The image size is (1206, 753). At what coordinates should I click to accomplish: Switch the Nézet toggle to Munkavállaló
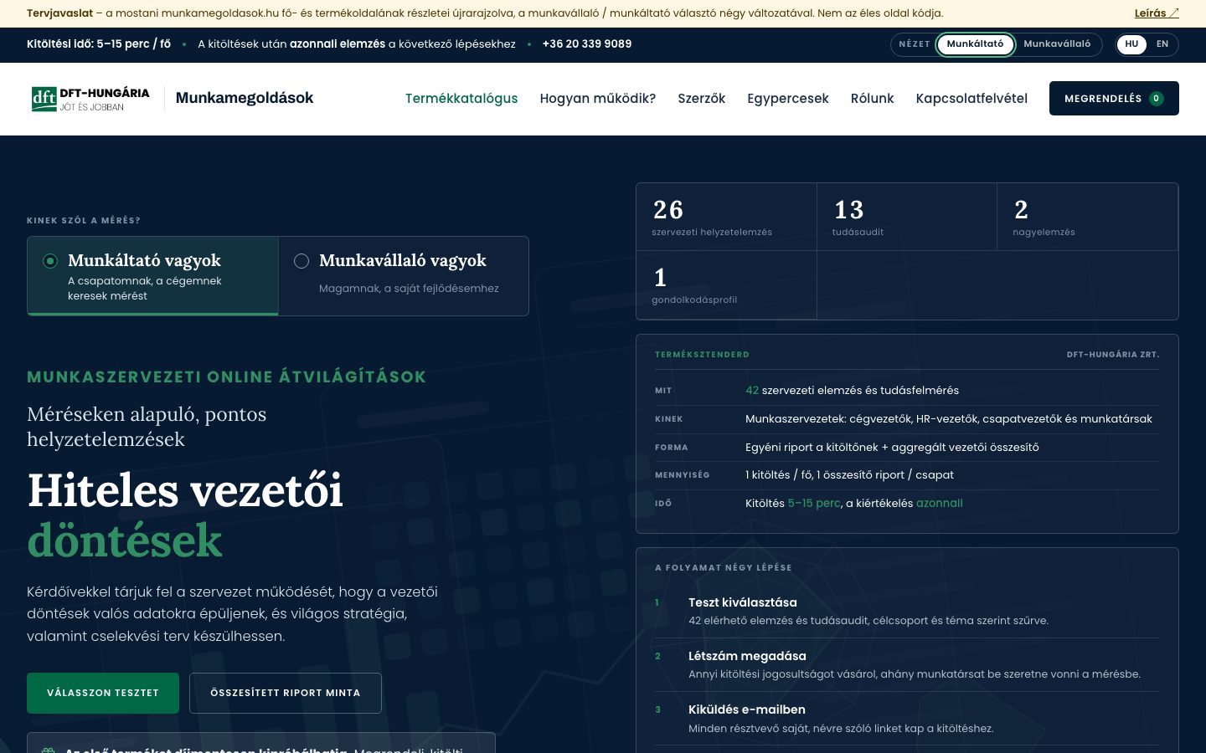click(1057, 44)
